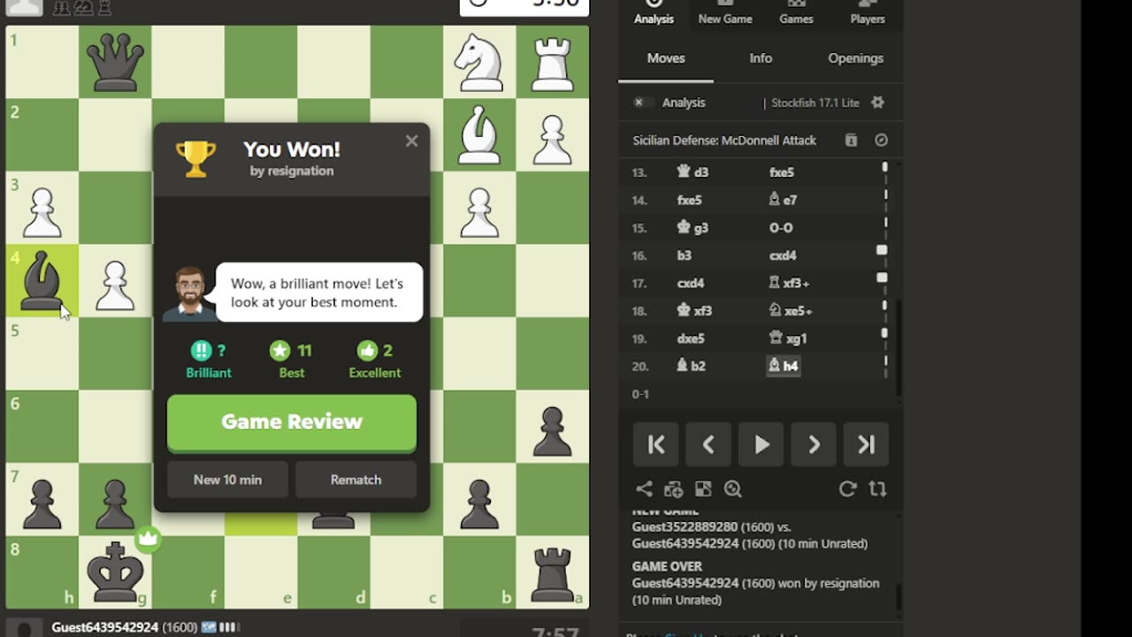The image size is (1132, 637).
Task: Click the black queen on g1
Action: click(x=115, y=62)
